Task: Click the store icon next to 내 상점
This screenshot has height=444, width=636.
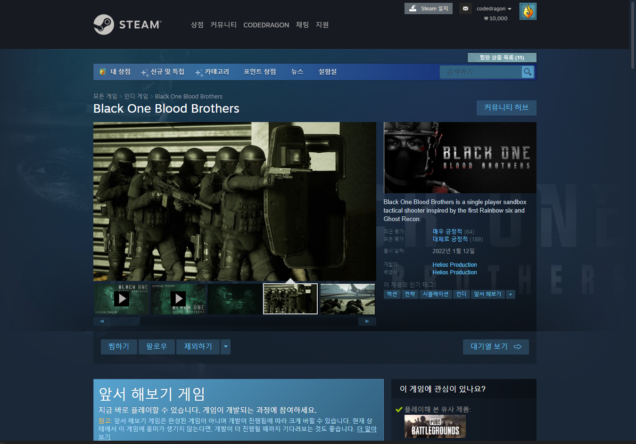Action: (x=102, y=72)
